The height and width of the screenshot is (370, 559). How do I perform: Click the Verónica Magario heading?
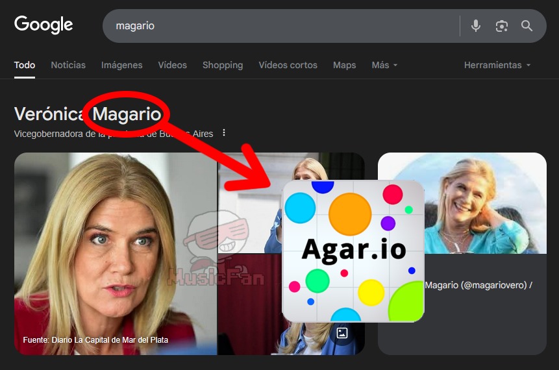(88, 114)
